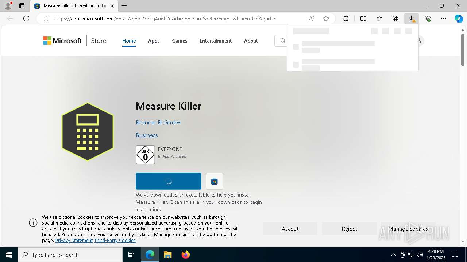Image resolution: width=467 pixels, height=262 pixels.
Task: Click the cookie banner info icon
Action: 33,223
